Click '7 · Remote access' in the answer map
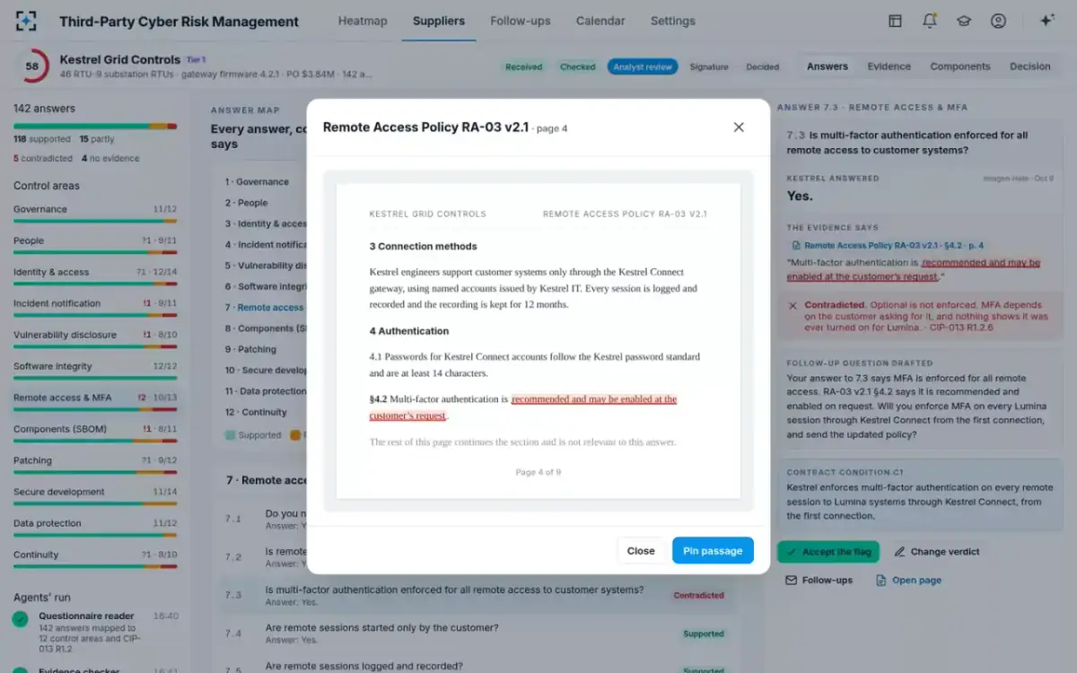 pos(265,307)
